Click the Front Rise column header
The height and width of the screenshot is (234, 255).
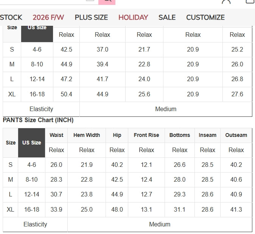[x=146, y=135]
